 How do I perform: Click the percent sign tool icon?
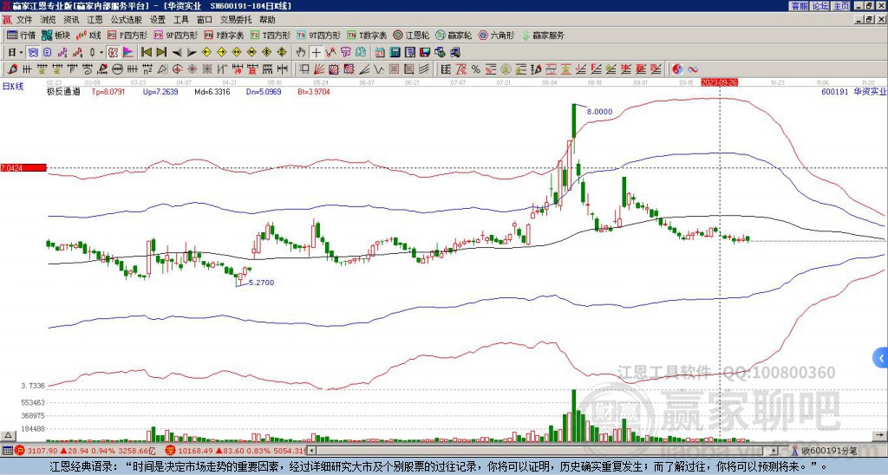(x=476, y=69)
